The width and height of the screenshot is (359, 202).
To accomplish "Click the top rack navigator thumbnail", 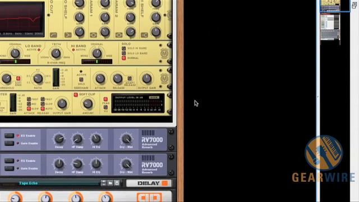I will (330, 6).
